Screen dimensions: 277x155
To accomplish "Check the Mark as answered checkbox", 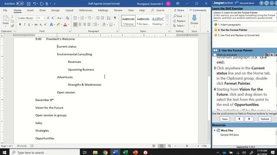I will pyautogui.click(x=215, y=55).
